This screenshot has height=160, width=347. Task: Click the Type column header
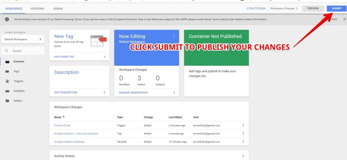pos(120,117)
